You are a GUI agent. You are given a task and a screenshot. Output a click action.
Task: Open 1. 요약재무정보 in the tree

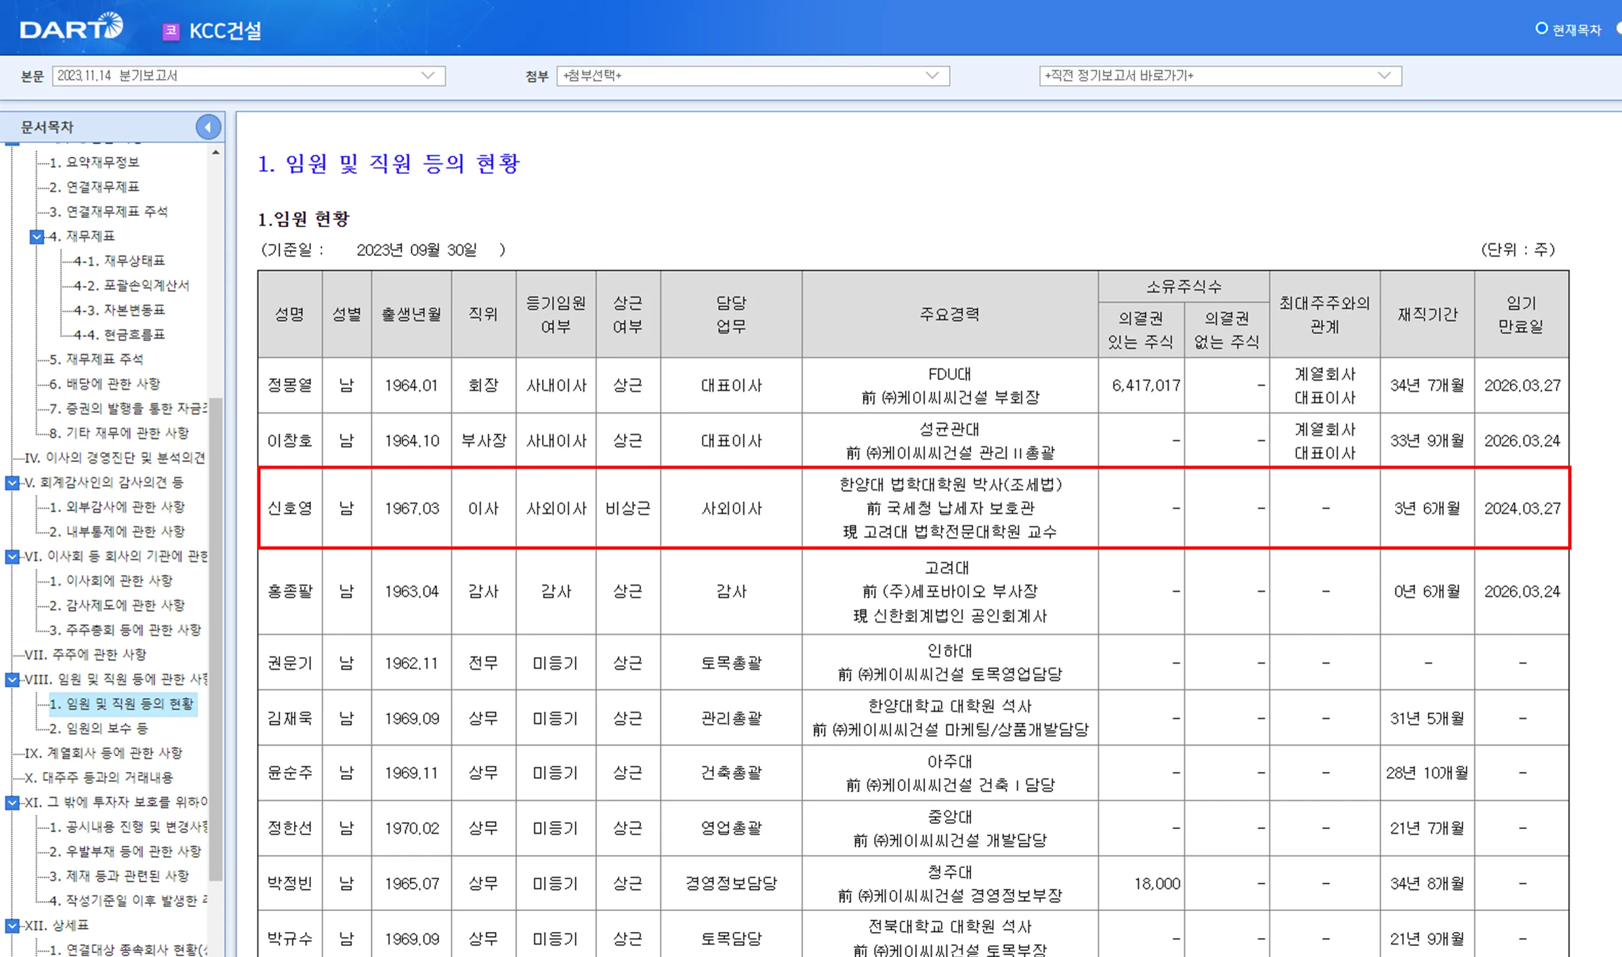tap(94, 162)
